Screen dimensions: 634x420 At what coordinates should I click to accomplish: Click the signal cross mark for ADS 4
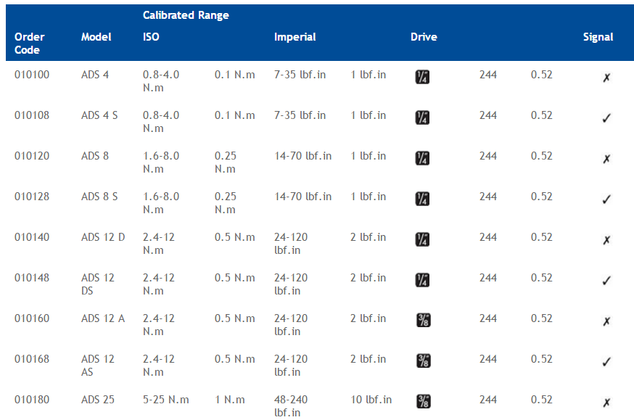point(606,78)
